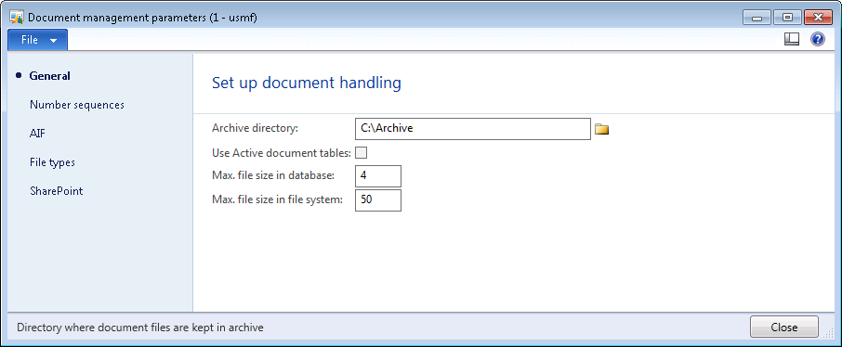Close window with red X button
The image size is (842, 347).
click(818, 18)
